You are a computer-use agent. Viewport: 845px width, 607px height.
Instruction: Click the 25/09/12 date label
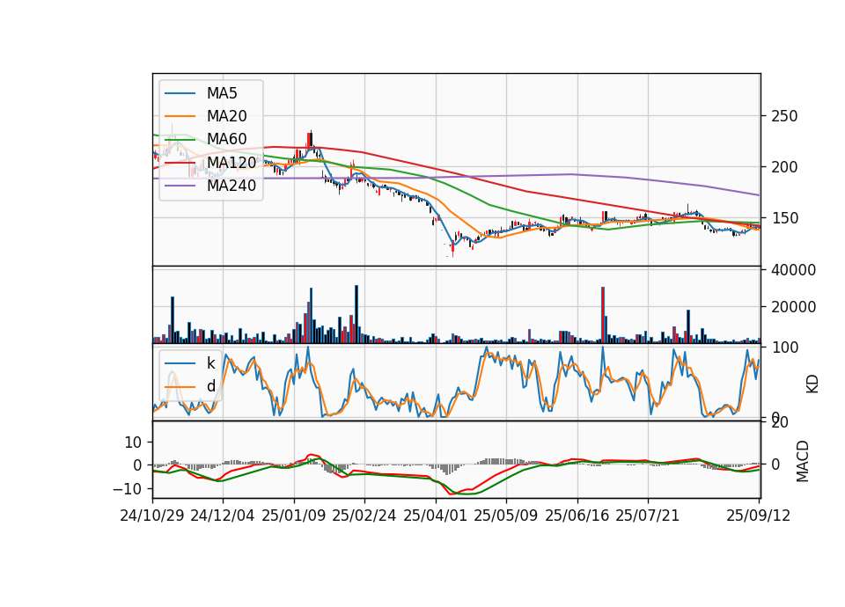pos(759,516)
